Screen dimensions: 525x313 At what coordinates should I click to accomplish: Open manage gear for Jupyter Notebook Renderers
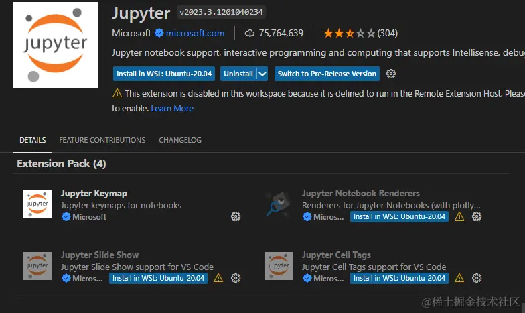click(477, 216)
